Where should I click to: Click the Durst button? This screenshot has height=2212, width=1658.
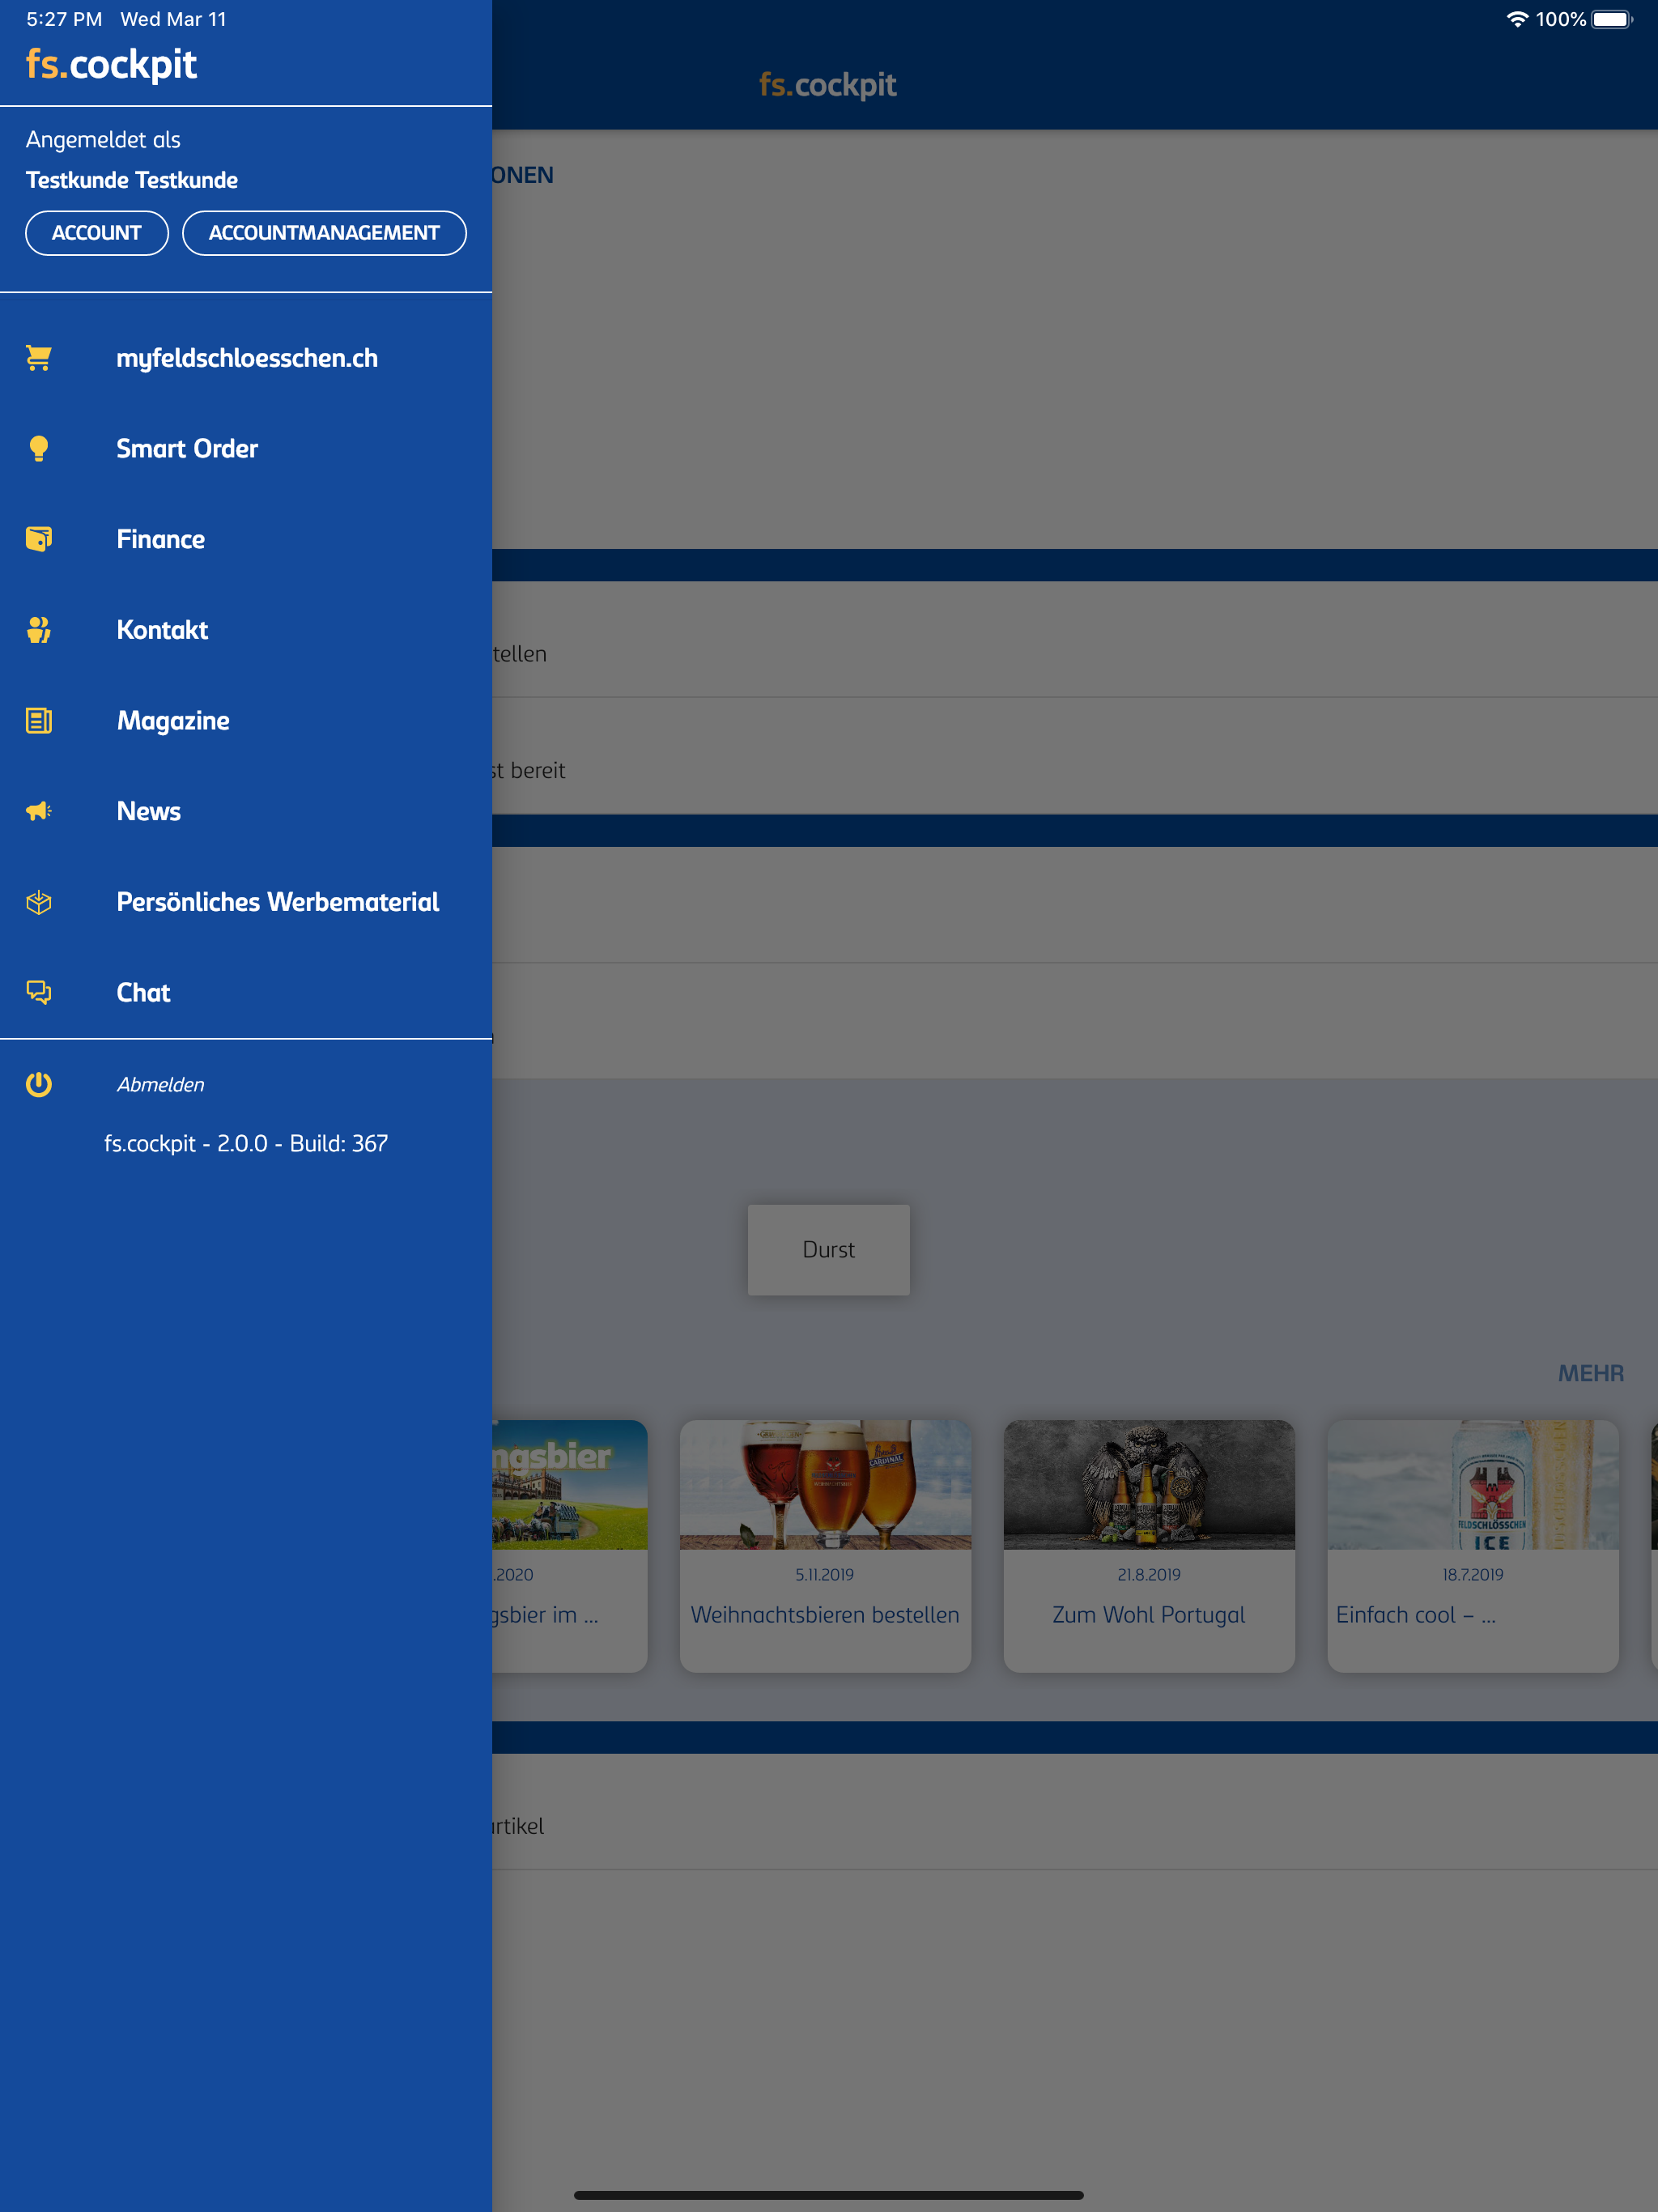coord(829,1250)
